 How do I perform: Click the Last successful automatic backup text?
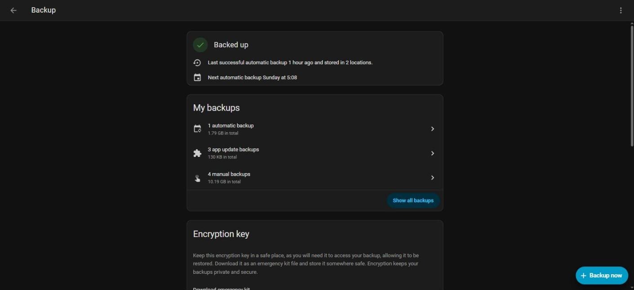click(290, 62)
